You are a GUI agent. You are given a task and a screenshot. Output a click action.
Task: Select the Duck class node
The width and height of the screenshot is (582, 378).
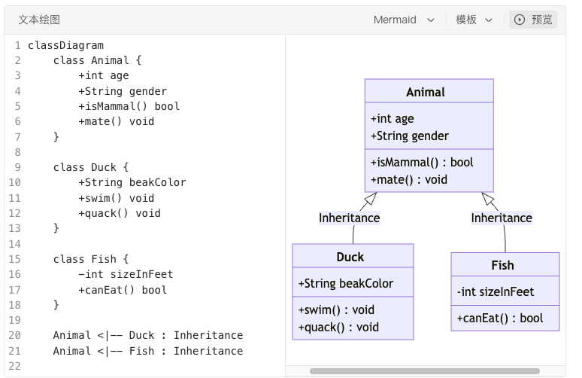coord(352,257)
